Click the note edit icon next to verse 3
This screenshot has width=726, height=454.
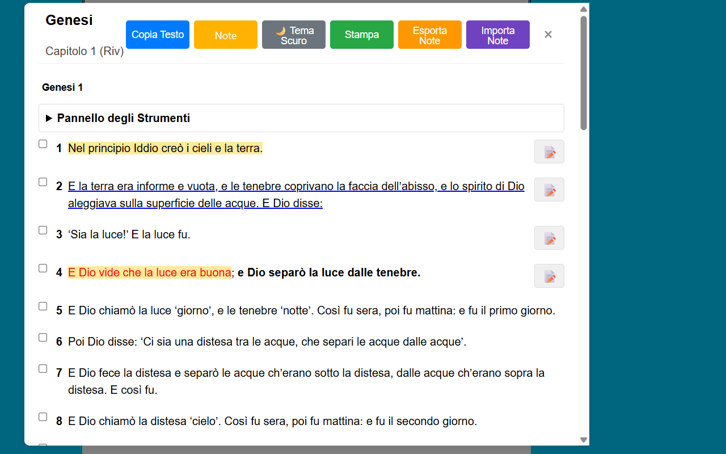click(548, 238)
